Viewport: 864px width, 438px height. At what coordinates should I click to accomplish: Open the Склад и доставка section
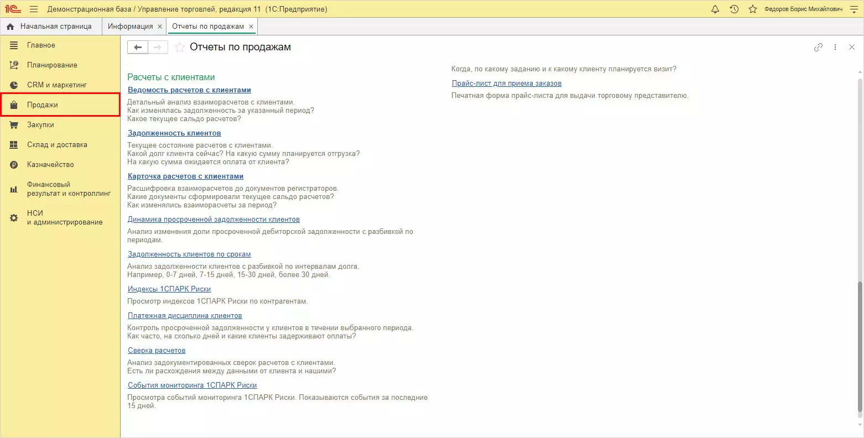pos(60,145)
